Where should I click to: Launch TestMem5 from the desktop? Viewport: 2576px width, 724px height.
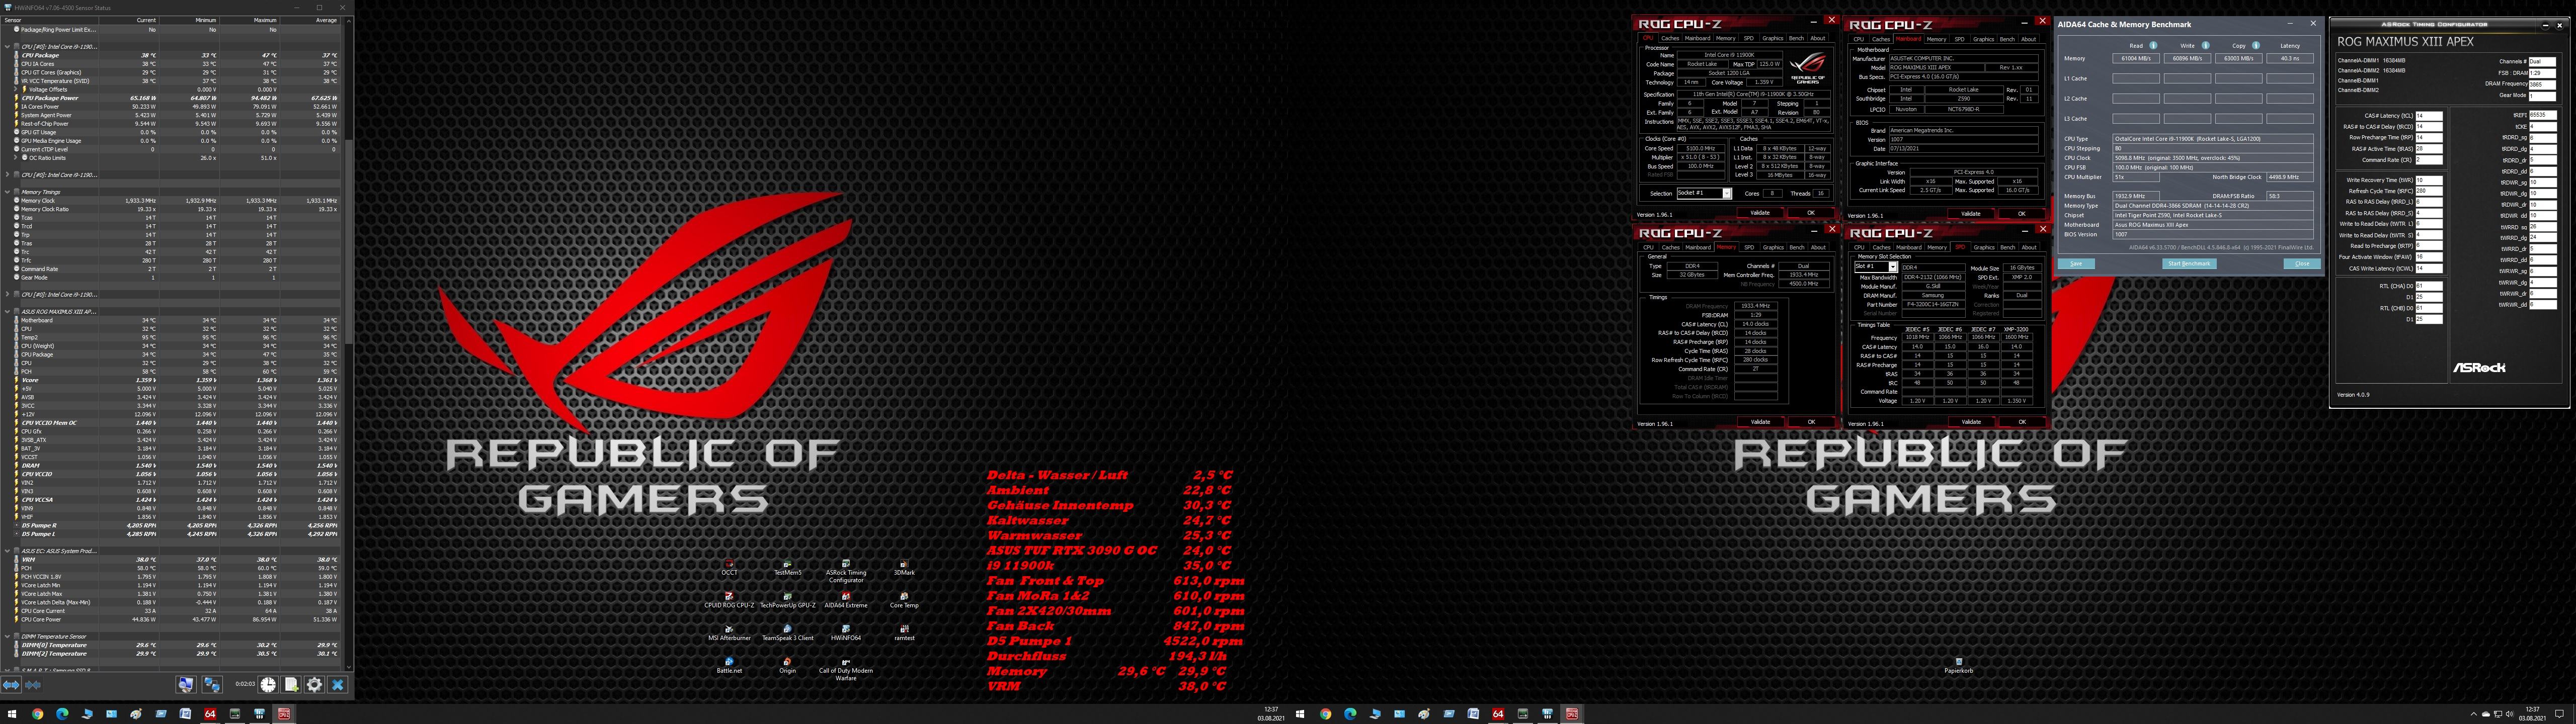(788, 568)
